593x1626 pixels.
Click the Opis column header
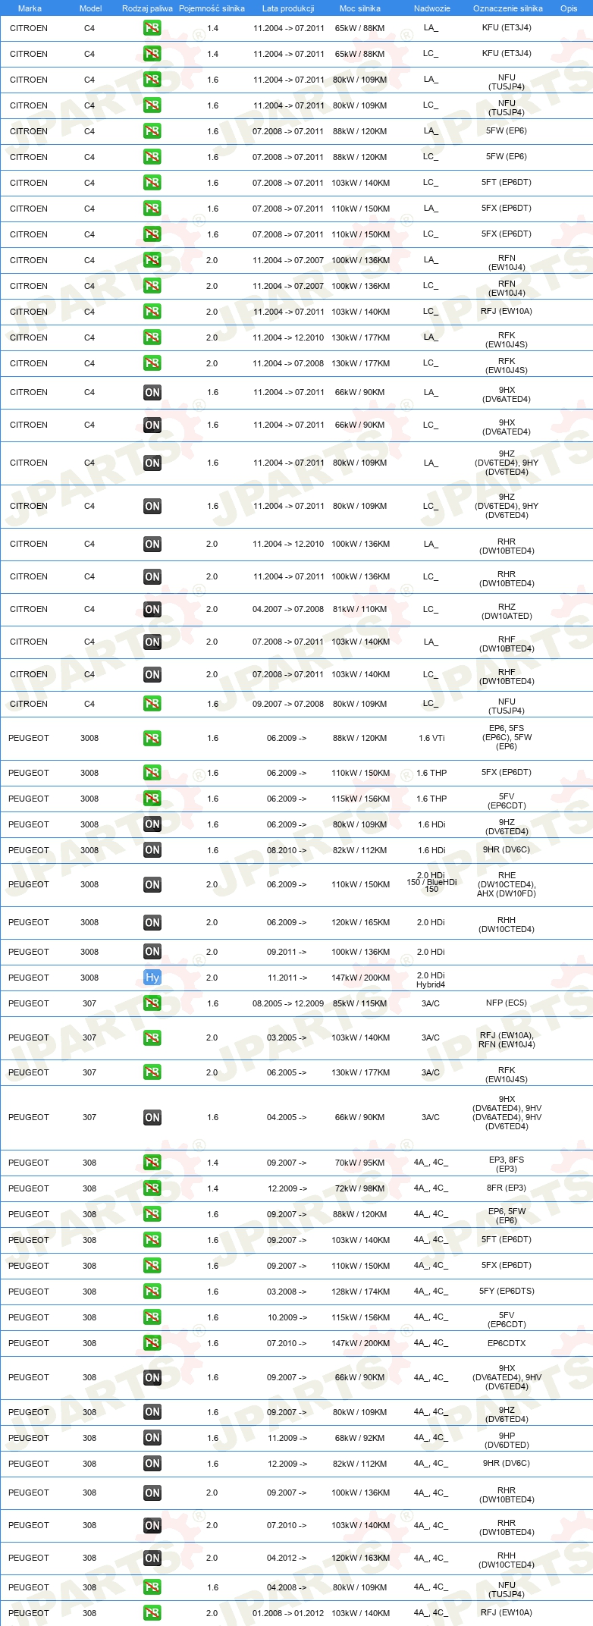[569, 8]
